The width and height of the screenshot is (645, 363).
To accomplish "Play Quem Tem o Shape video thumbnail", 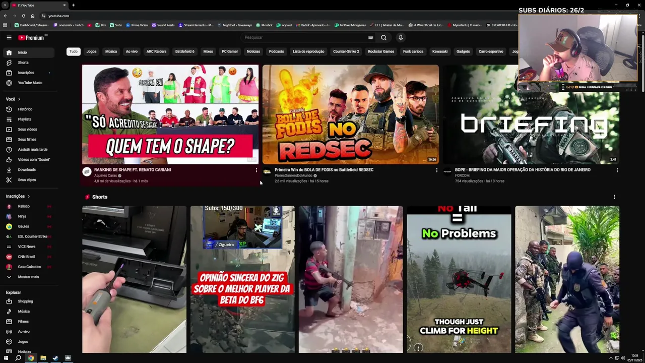I will coord(170,114).
